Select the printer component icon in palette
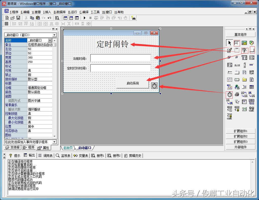This screenshot has width=259, height=200. (237, 94)
